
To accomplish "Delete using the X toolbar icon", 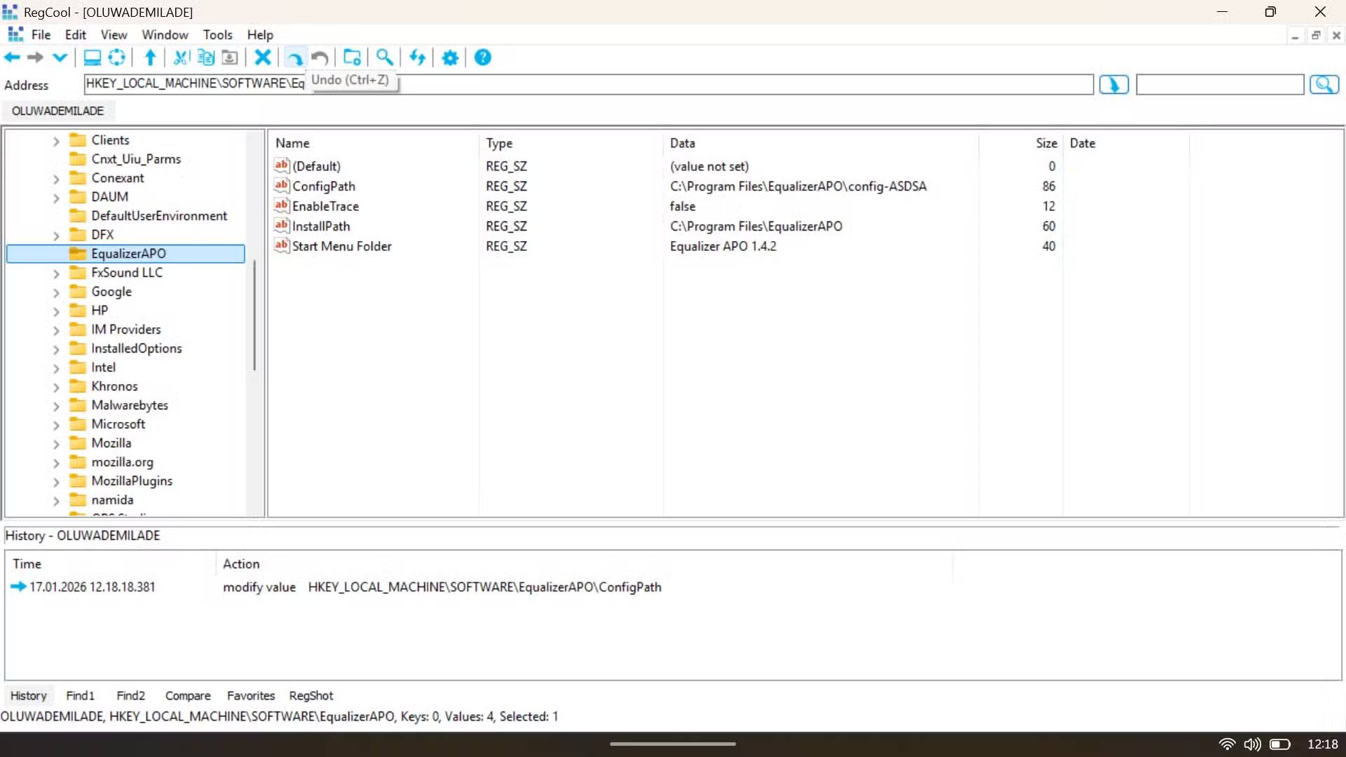I will 262,57.
